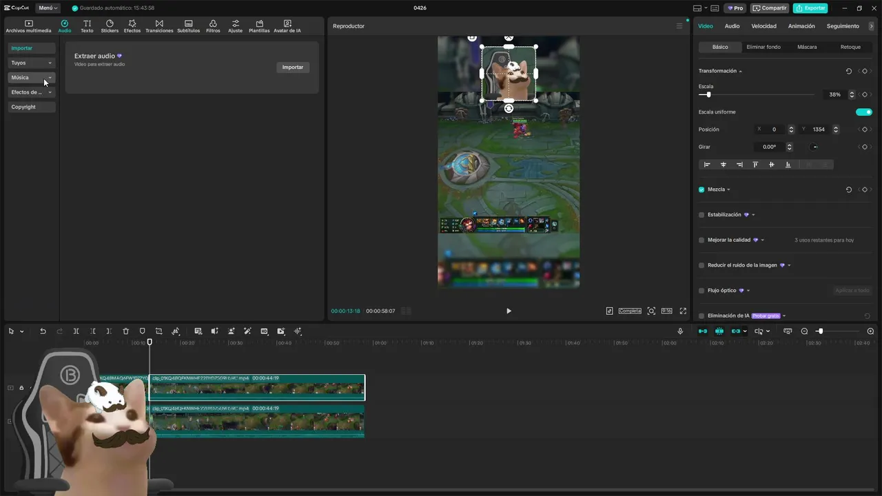Image resolution: width=882 pixels, height=496 pixels.
Task: Enable the Estabilización checkbox
Action: tap(701, 215)
